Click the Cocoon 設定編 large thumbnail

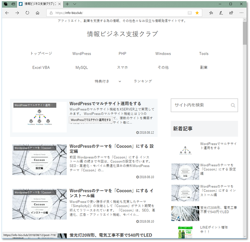39,160
